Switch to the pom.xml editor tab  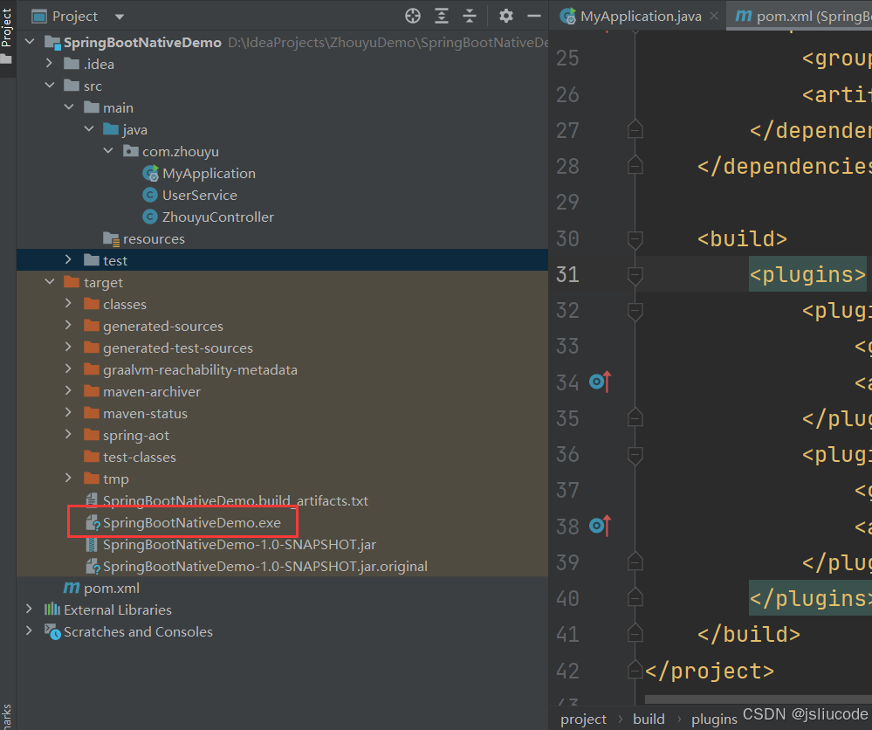tap(803, 17)
